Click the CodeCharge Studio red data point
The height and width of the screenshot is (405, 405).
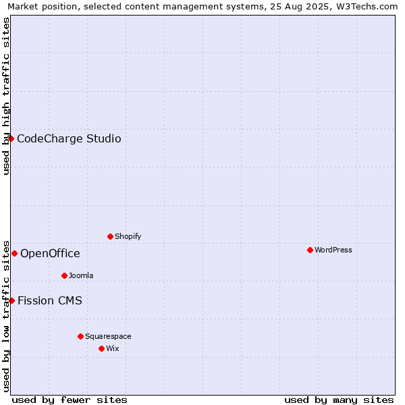pyautogui.click(x=11, y=138)
